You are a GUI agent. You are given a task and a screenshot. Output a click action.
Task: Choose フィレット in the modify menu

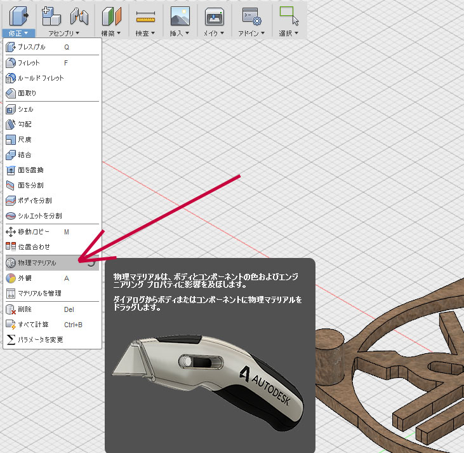pyautogui.click(x=29, y=63)
